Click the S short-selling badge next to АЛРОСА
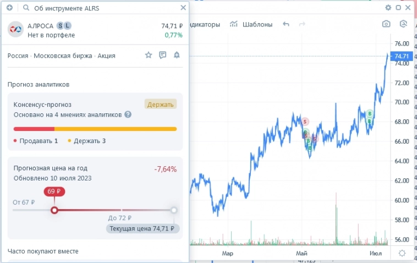 click(59, 26)
